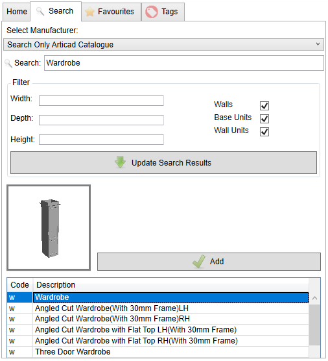Click the Wardrobe search text field
The height and width of the screenshot is (361, 328).
coord(184,63)
